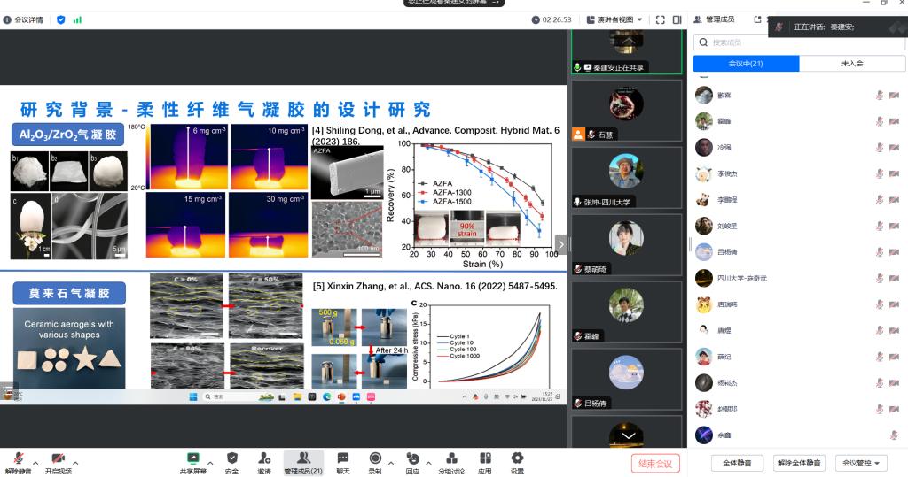
Task: Expand audio options arrow next to 解除静音
Action: (35, 463)
